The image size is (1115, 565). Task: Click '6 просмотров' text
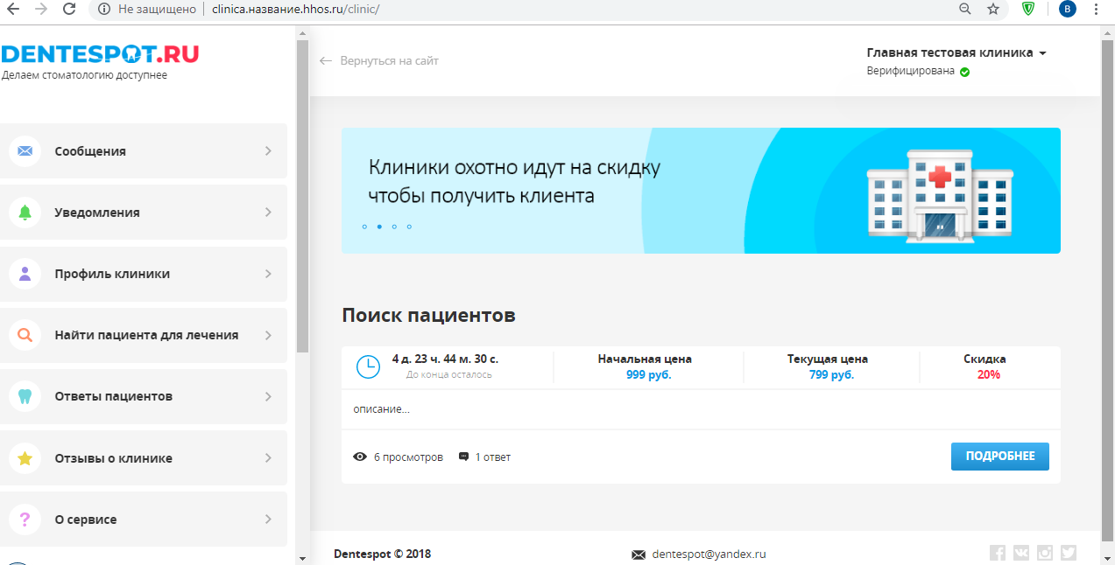[408, 457]
